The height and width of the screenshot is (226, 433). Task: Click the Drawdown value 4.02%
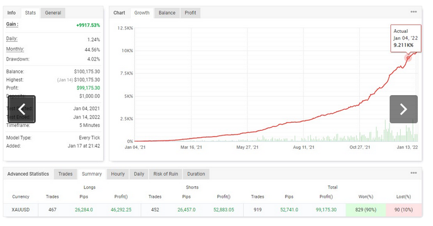pyautogui.click(x=94, y=59)
